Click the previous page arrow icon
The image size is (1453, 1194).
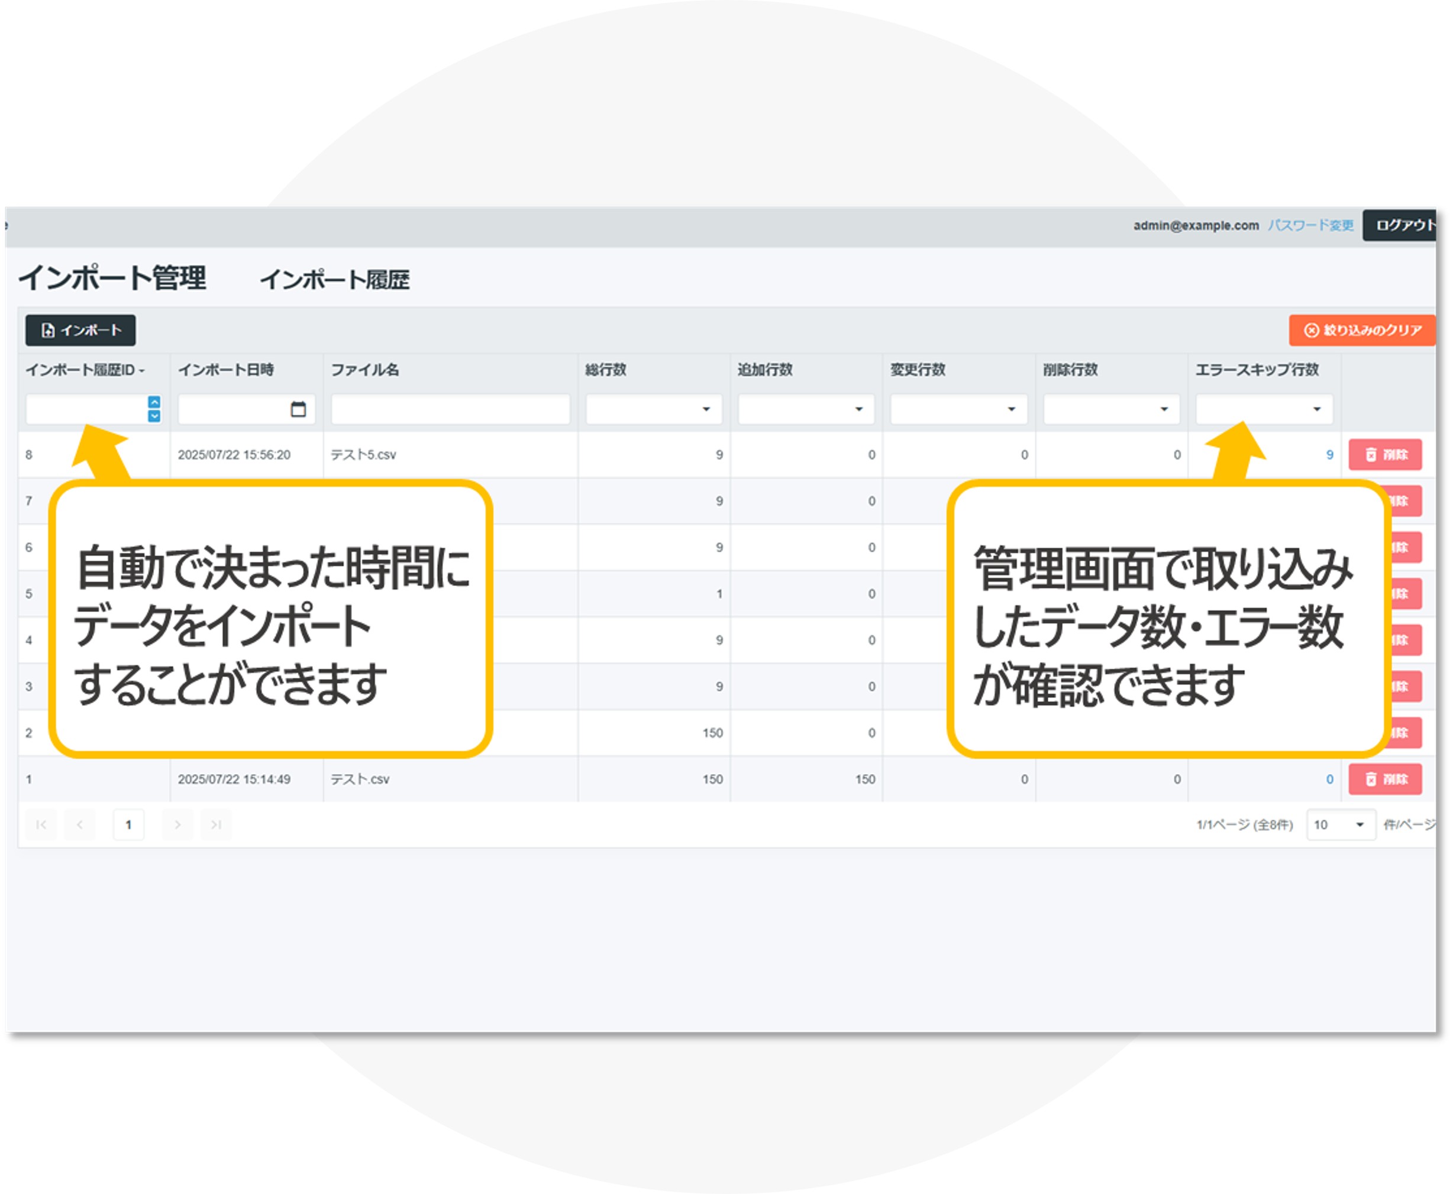pyautogui.click(x=80, y=824)
